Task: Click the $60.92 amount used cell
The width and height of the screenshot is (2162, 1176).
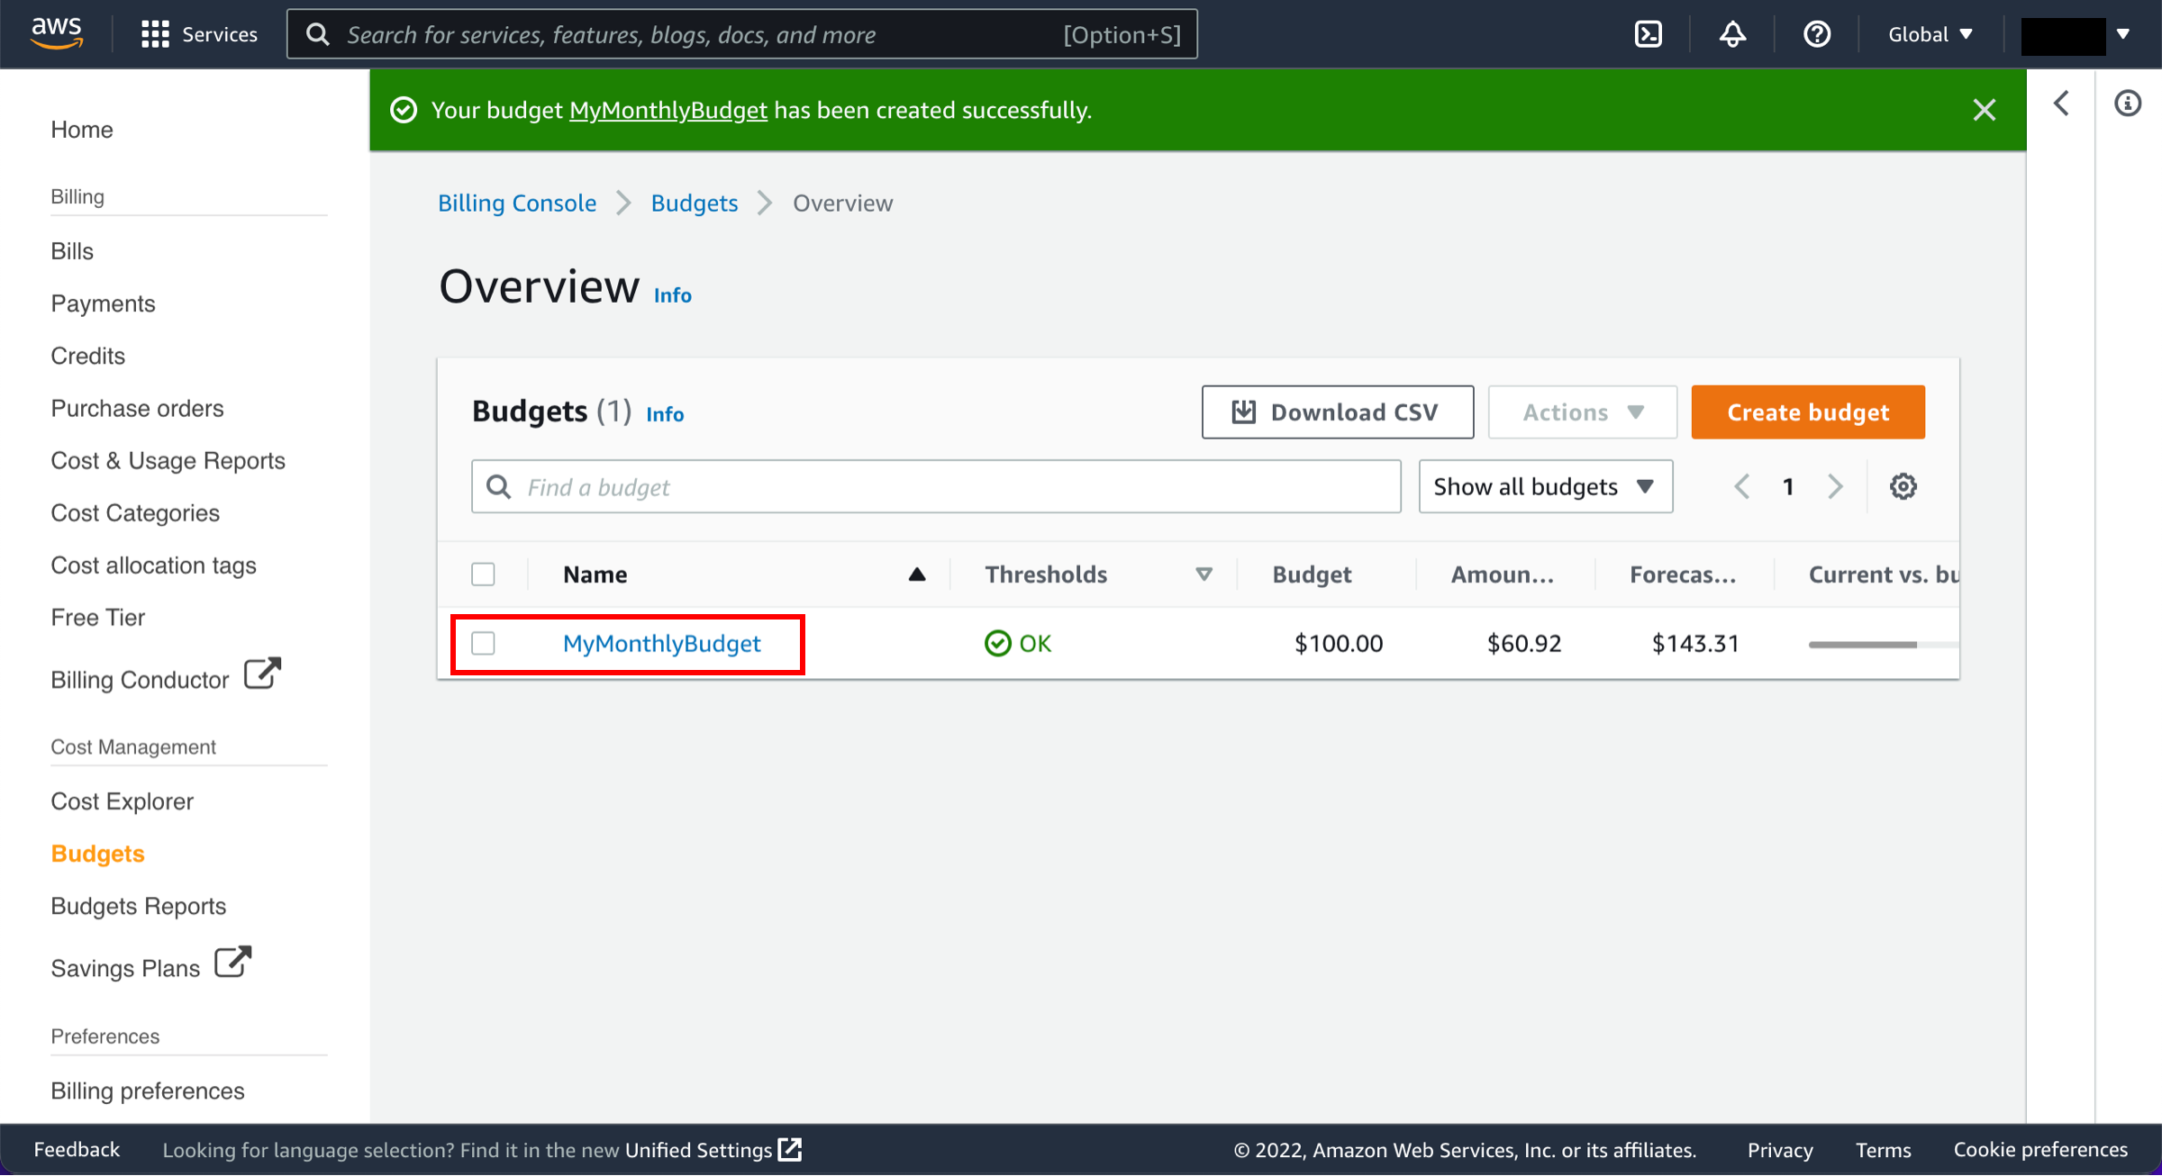Action: pos(1523,643)
